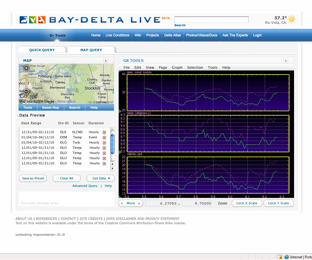Image resolution: width=312 pixels, height=260 pixels.
Task: Collapse the GR TOOLS panel arrow
Action: tap(286, 61)
